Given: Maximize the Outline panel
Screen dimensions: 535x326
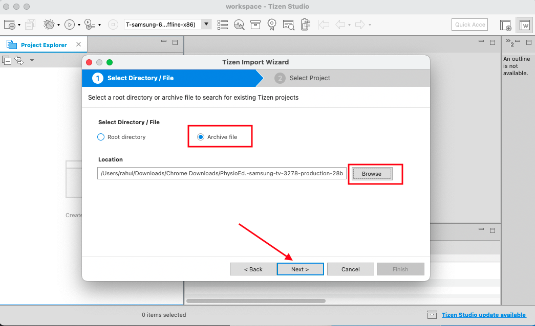Looking at the screenshot, I should point(529,42).
